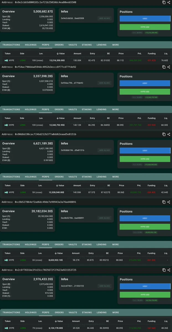The image size is (172, 332).
Task: Click the Staked value 2,616,941.03$
Action: (x=46, y=25)
